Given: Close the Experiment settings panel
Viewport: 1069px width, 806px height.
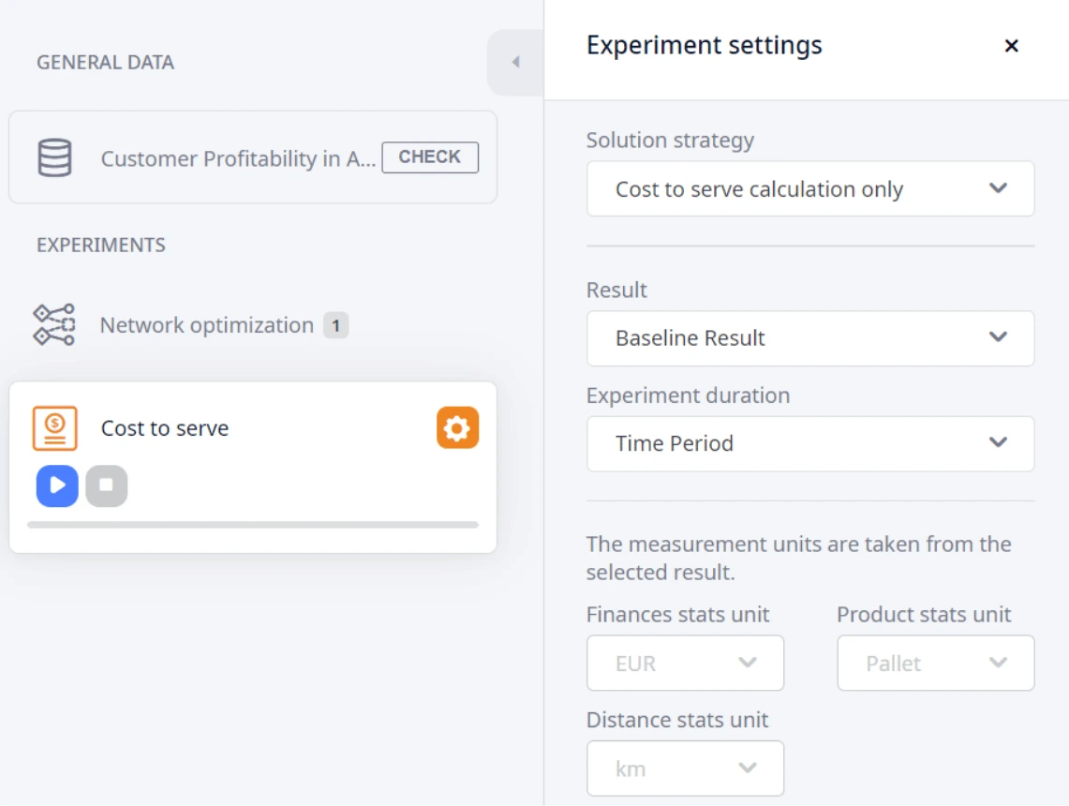Looking at the screenshot, I should [1011, 46].
